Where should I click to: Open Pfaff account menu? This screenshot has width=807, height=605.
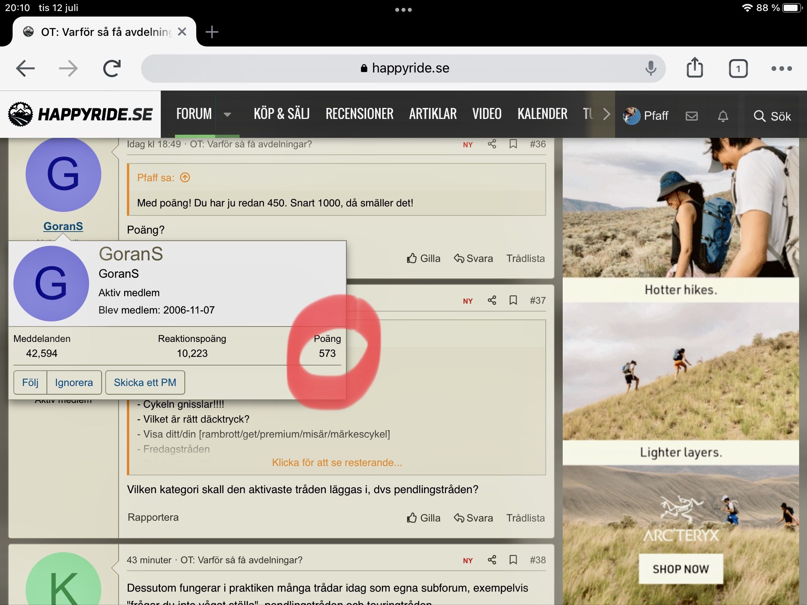pos(645,116)
